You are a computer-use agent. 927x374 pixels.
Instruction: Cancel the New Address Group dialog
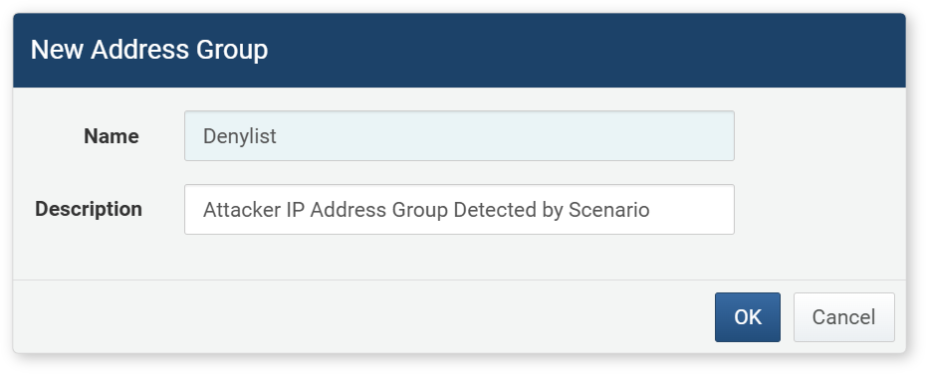[x=843, y=317]
